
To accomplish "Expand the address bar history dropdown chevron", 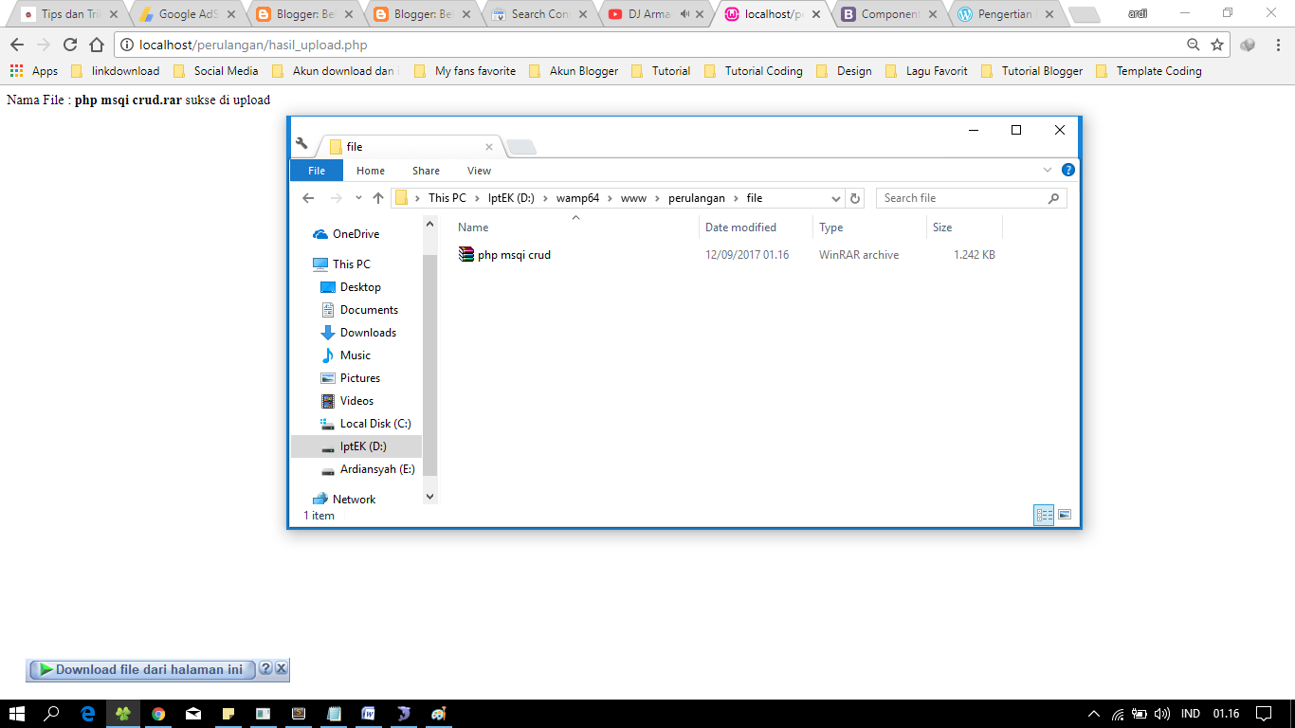I will click(835, 197).
